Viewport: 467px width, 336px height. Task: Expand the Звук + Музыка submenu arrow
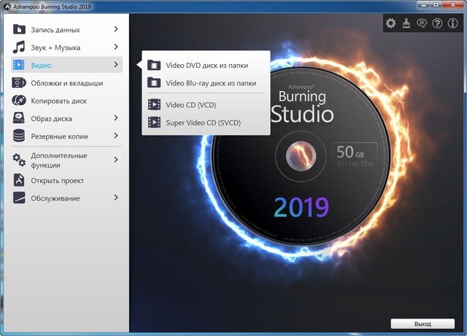tap(116, 47)
